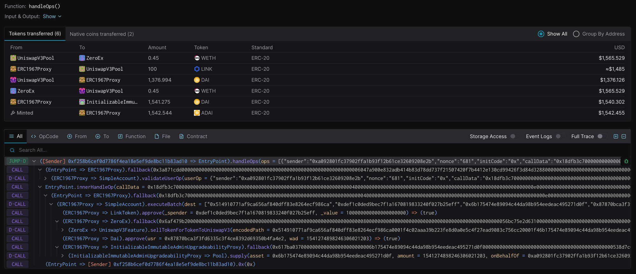Expand the Pool supply trace row
The height and width of the screenshot is (274, 636).
[63, 256]
